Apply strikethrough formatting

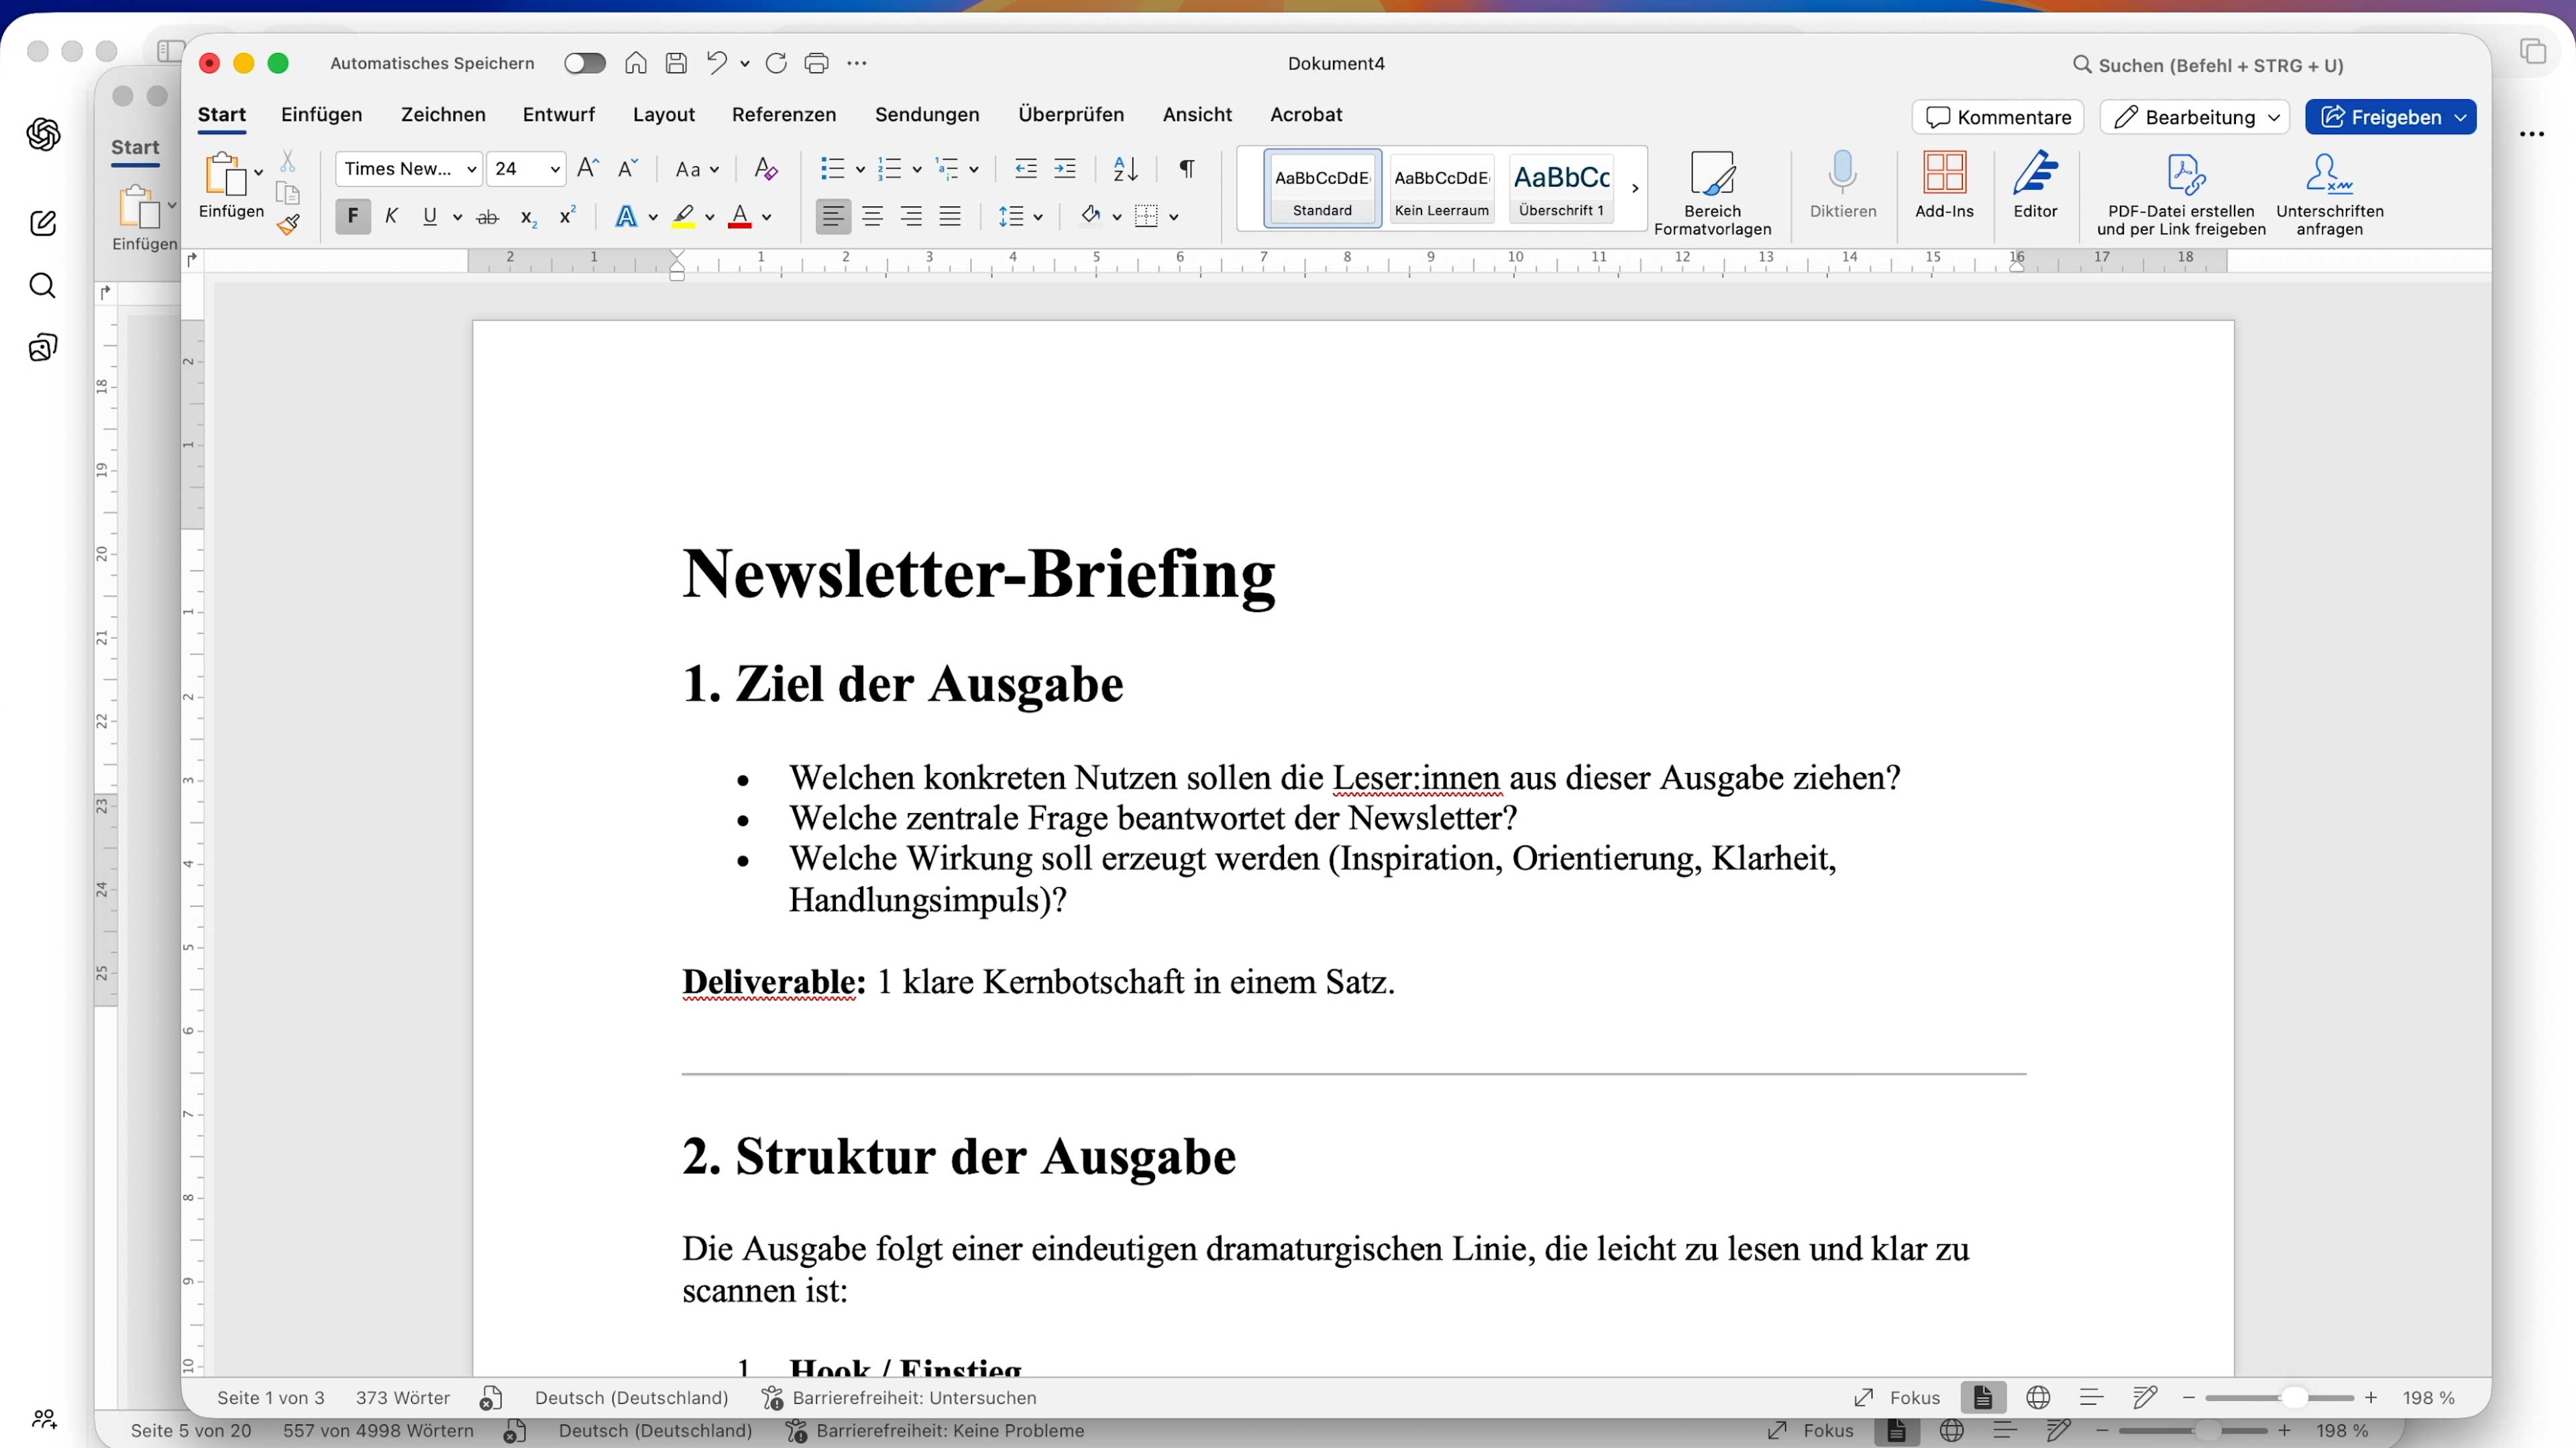pyautogui.click(x=487, y=216)
